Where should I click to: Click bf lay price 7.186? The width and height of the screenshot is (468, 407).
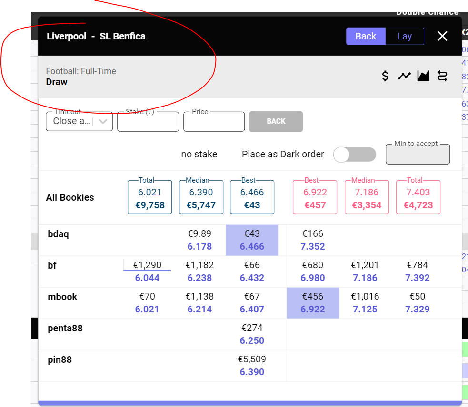tap(365, 278)
